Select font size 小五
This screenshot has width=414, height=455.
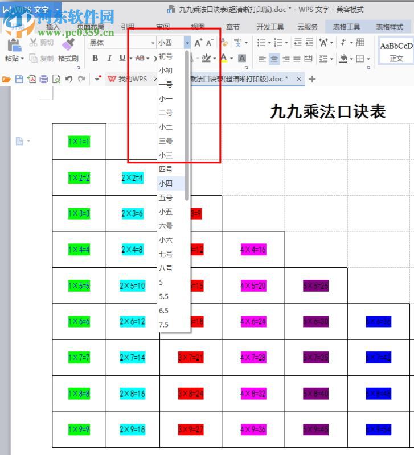click(x=171, y=212)
